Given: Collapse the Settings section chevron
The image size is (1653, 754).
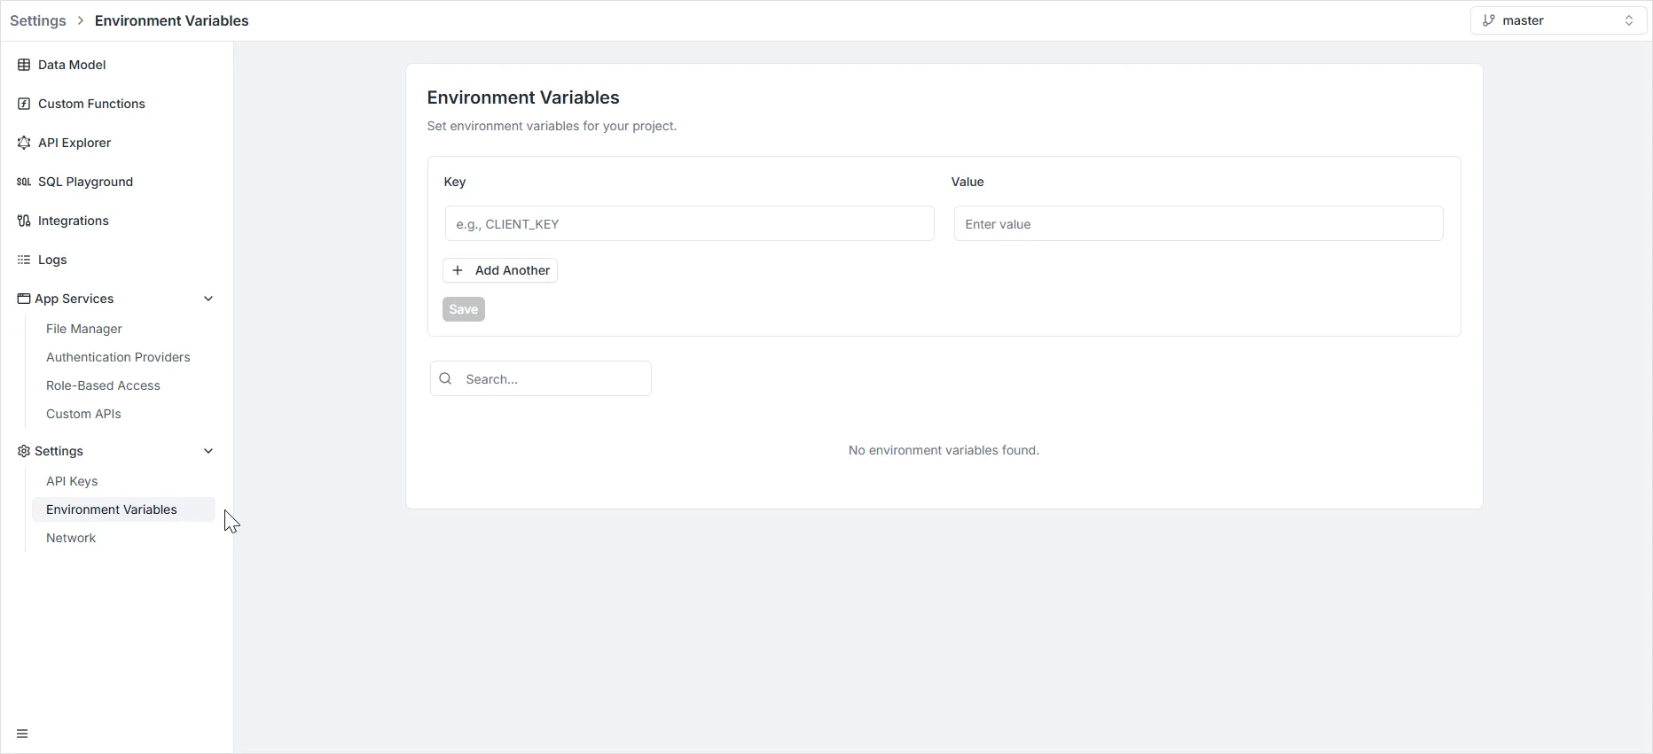Looking at the screenshot, I should tap(208, 451).
